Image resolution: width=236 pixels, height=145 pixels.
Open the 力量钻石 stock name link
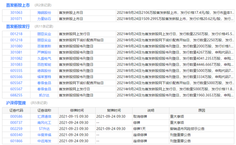point(44,19)
